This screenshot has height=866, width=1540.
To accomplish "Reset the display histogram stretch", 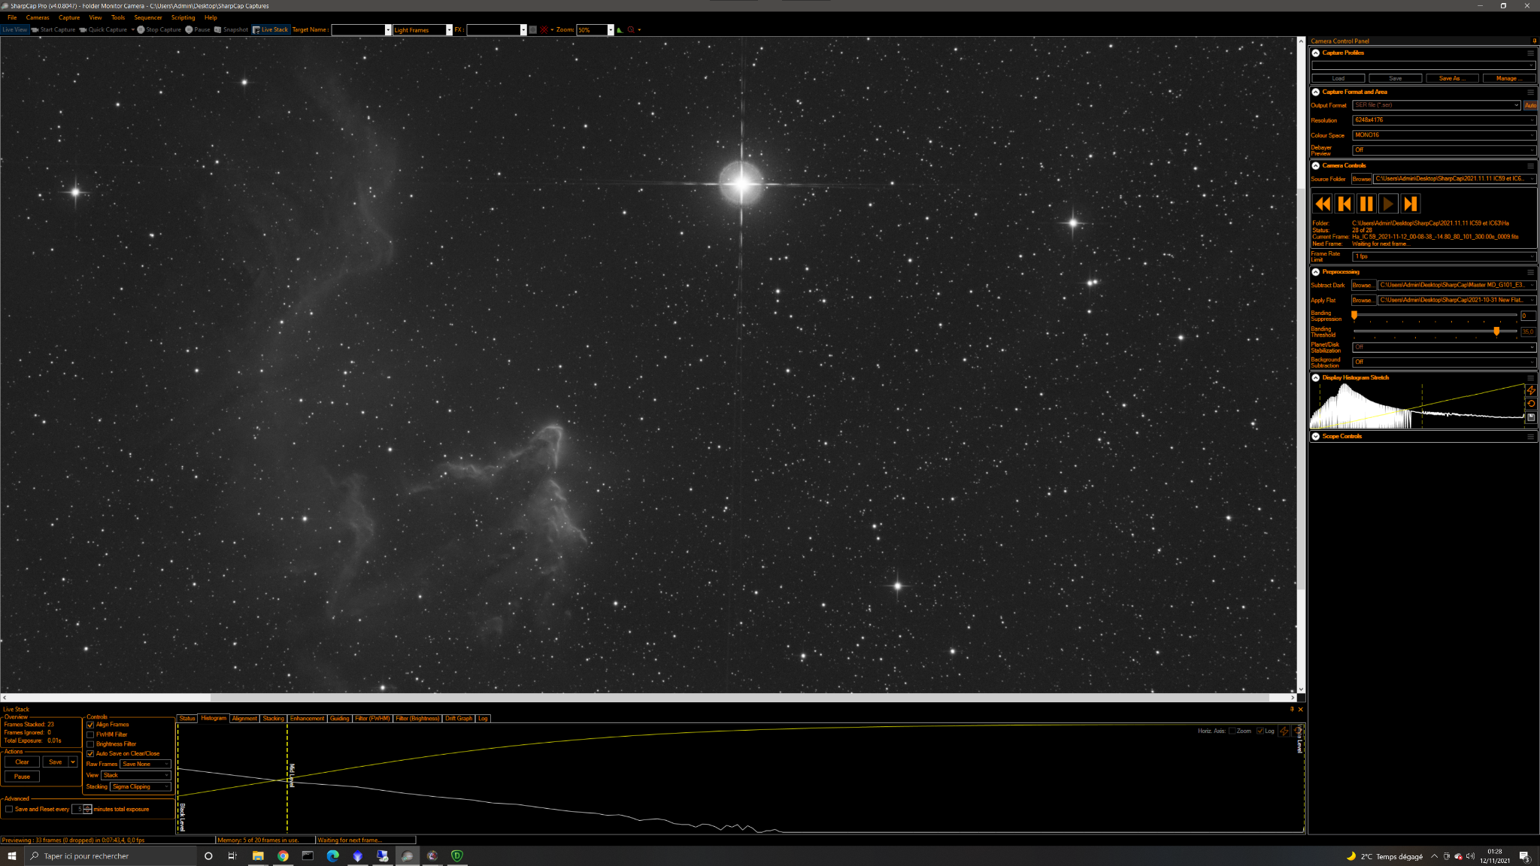I will click(1531, 404).
